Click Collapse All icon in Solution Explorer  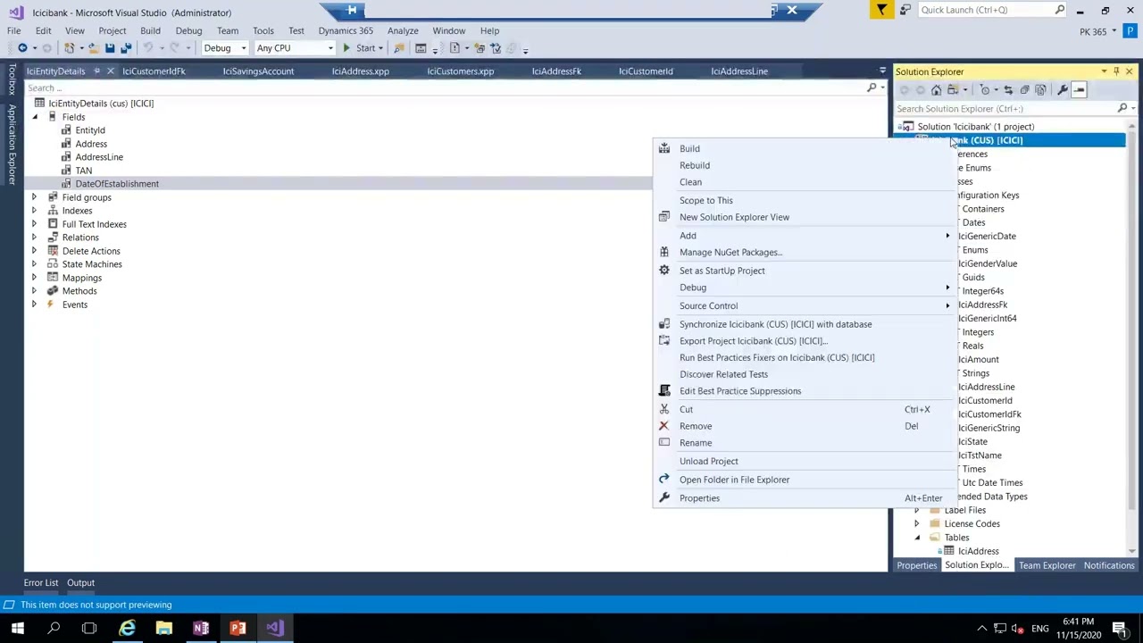(1024, 90)
